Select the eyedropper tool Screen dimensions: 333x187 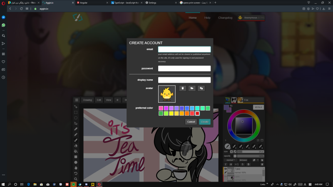(76, 129)
